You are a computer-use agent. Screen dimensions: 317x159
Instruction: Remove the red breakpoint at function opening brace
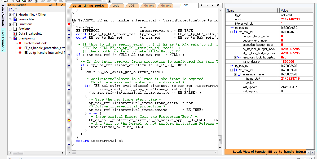point(69,24)
